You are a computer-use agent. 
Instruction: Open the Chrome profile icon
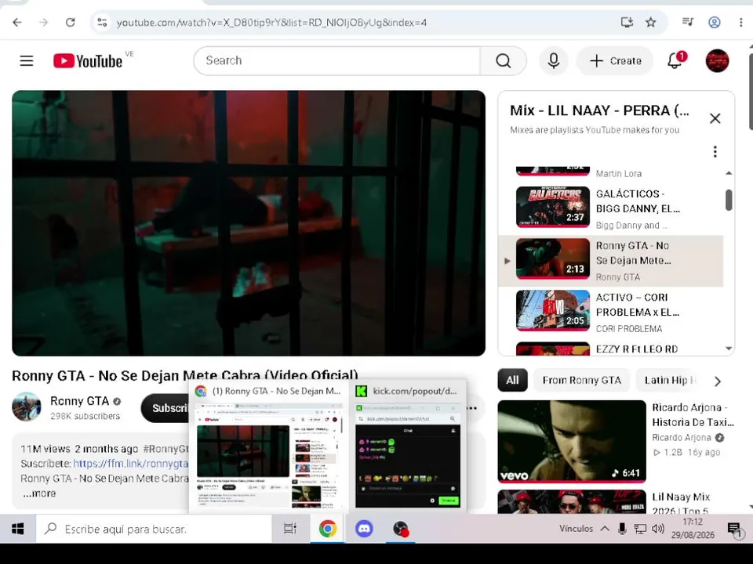click(714, 22)
